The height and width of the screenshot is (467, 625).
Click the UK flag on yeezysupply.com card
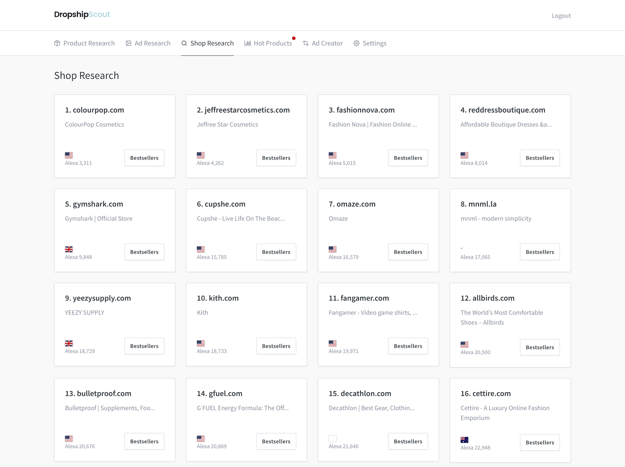click(69, 343)
